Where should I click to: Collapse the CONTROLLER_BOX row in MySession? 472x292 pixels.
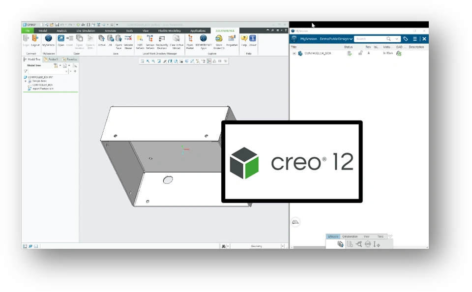click(x=294, y=53)
